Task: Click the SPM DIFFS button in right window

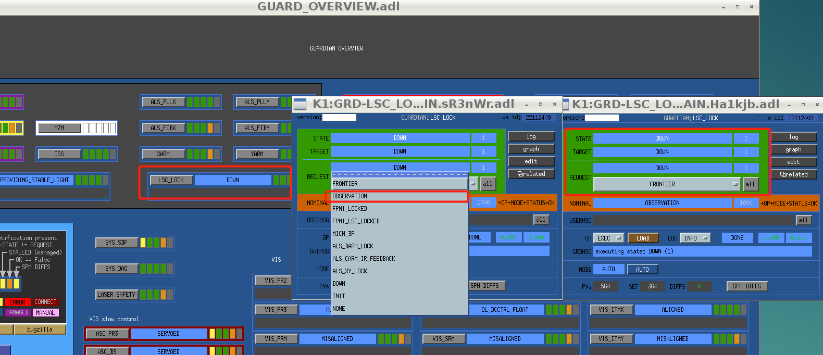Action: pos(747,286)
